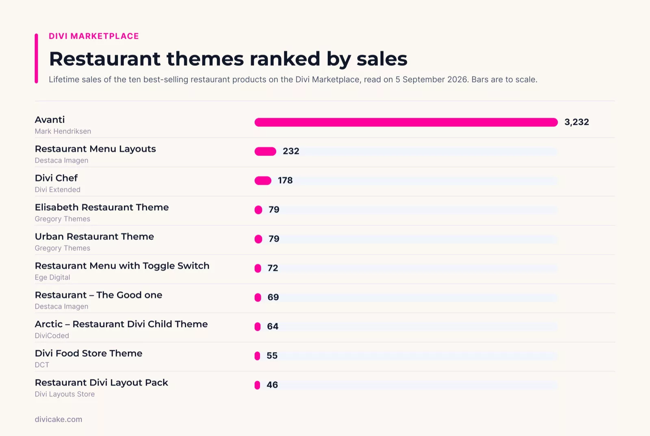Select the Divi Chef product name
Image resolution: width=650 pixels, height=436 pixels.
point(56,178)
